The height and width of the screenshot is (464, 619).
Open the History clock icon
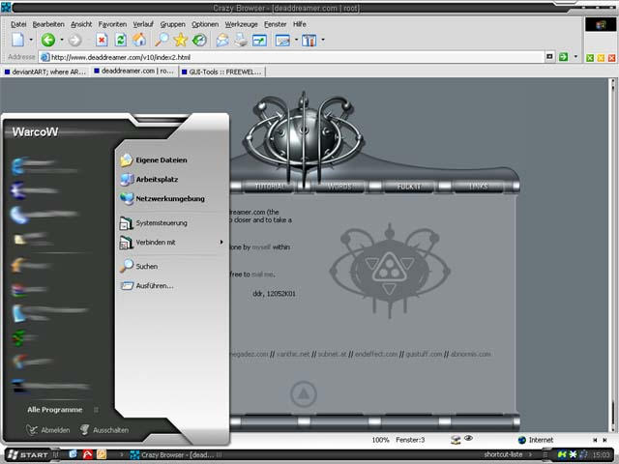(x=199, y=40)
